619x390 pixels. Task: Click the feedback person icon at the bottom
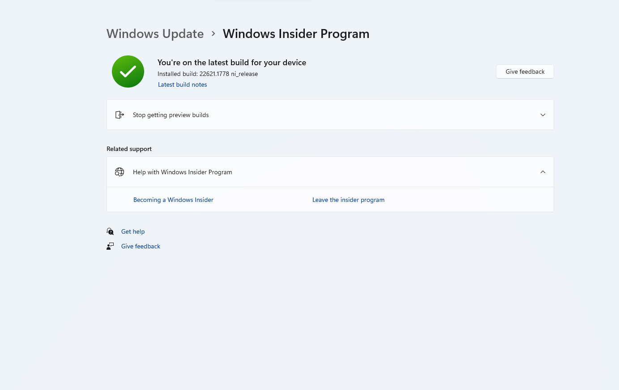click(x=110, y=246)
